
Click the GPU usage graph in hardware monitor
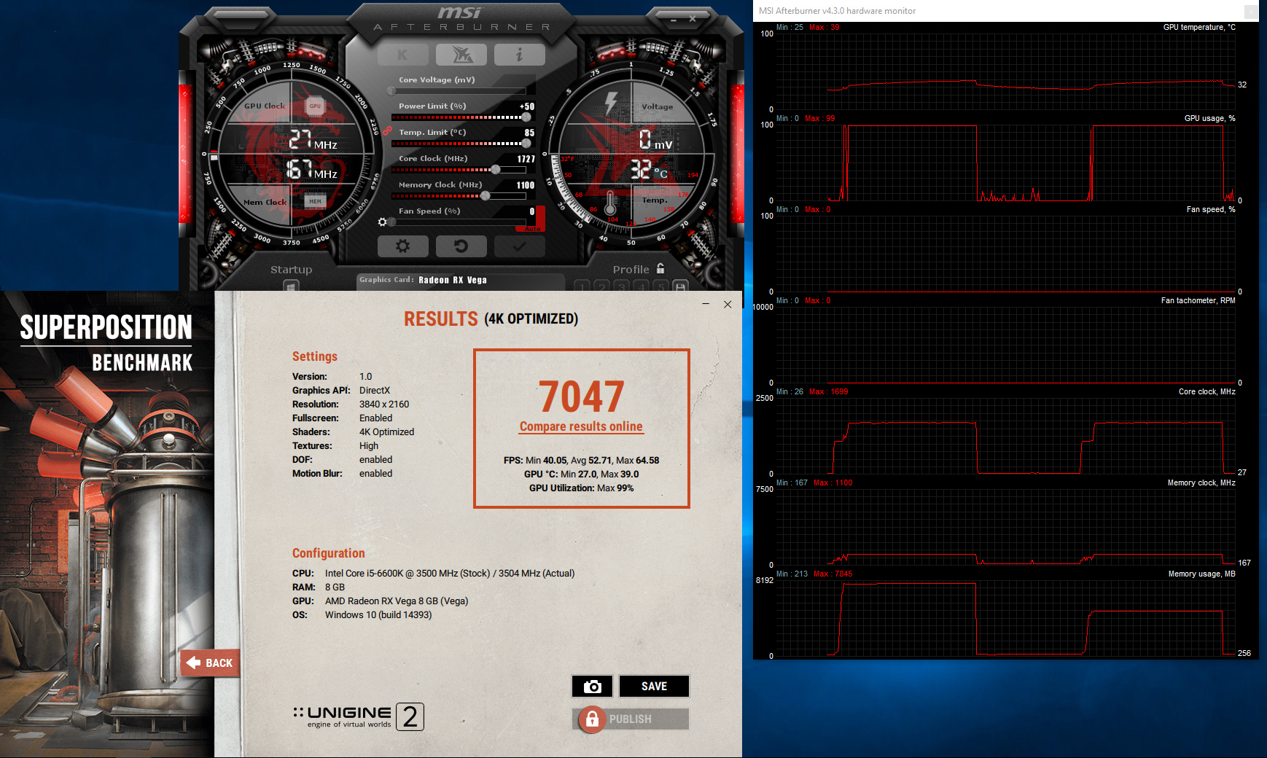(1005, 163)
